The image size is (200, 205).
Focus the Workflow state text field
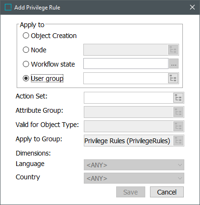(126, 64)
